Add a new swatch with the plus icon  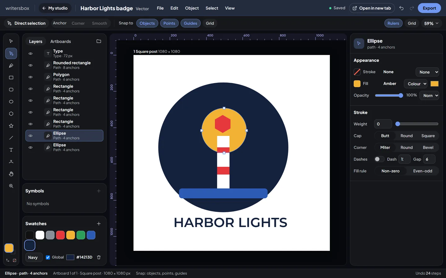(99, 224)
